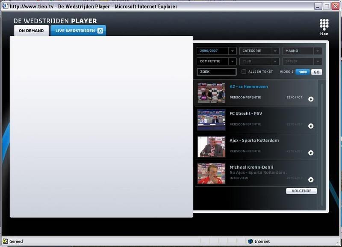Open the AZ - sc Heerenveen thumbnail

211,93
